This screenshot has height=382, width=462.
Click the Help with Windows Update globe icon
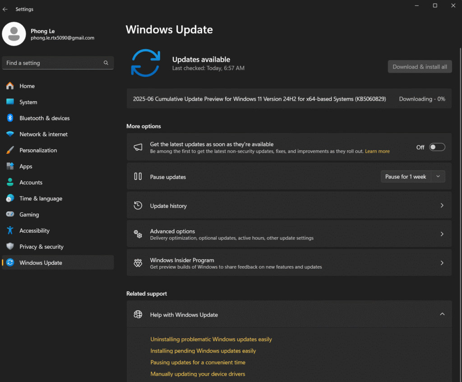138,314
